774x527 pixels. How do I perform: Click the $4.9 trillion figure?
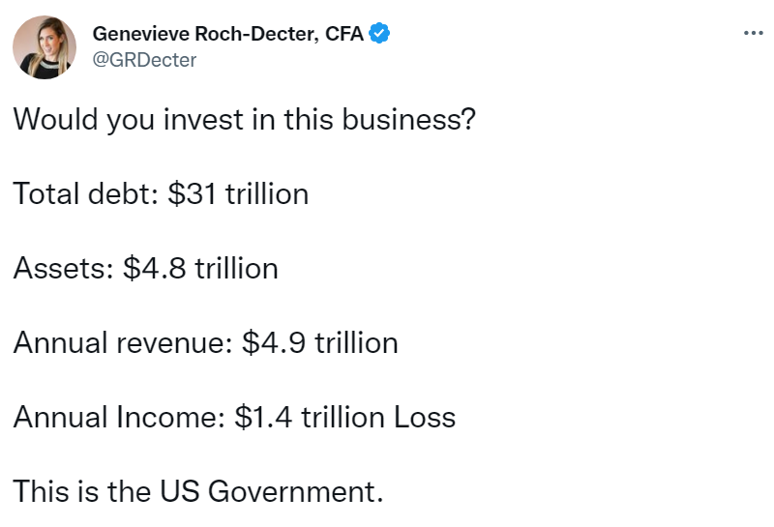(x=318, y=342)
